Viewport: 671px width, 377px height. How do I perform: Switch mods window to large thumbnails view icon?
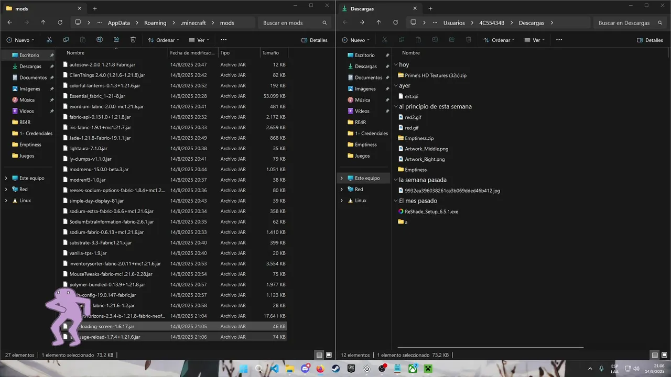coord(329,355)
